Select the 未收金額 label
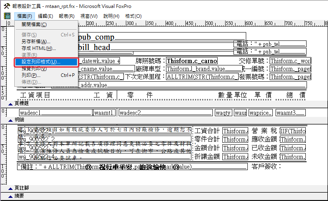This screenshot has height=201, width=328. (264, 157)
